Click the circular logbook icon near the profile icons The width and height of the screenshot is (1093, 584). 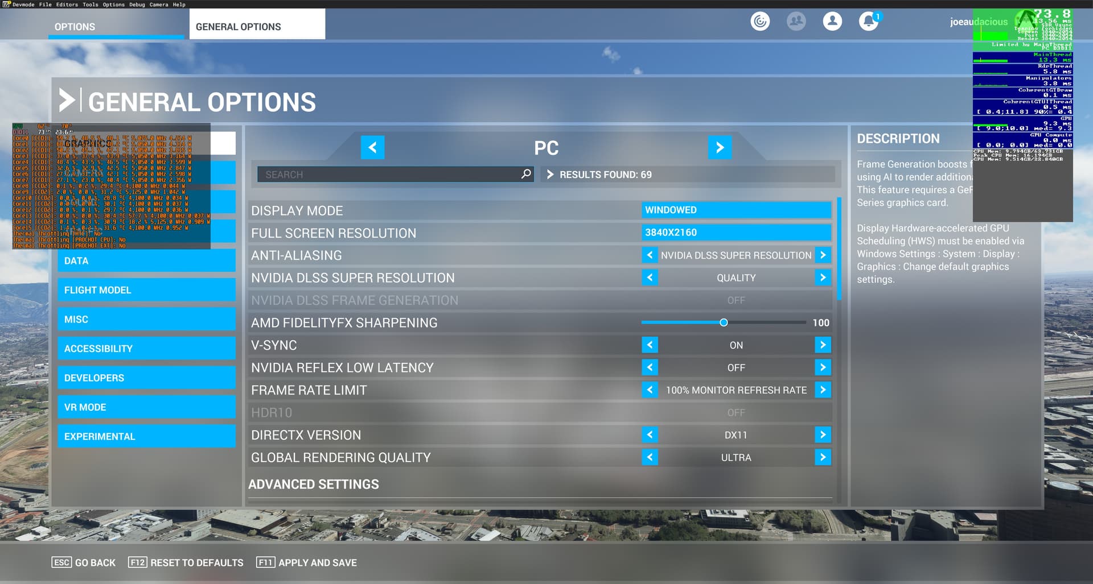click(760, 21)
